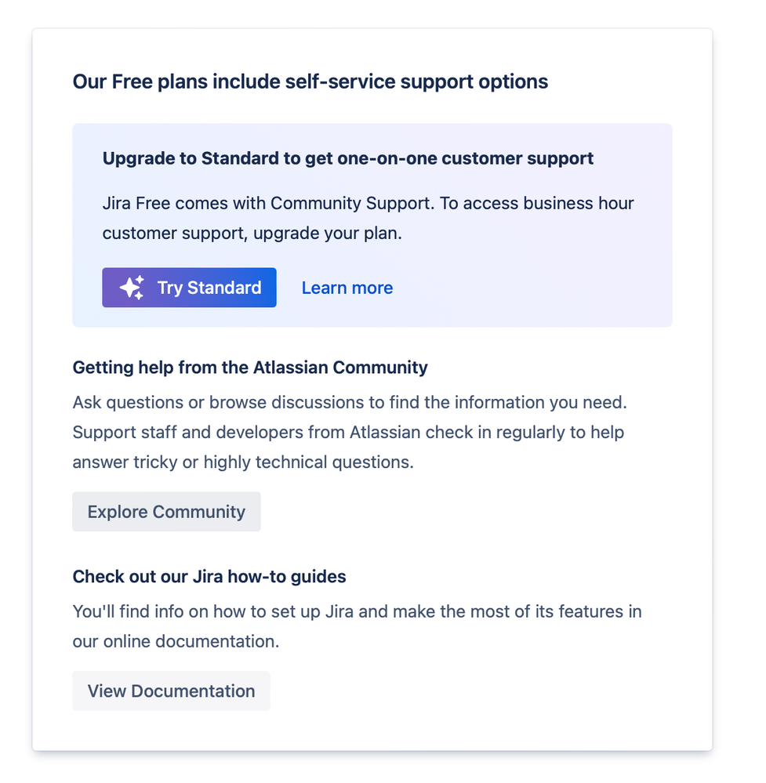Open View Documentation

[171, 691]
